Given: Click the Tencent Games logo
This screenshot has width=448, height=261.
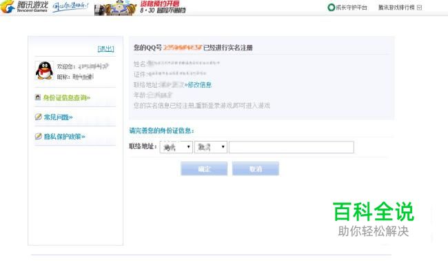Looking at the screenshot, I should point(24,7).
